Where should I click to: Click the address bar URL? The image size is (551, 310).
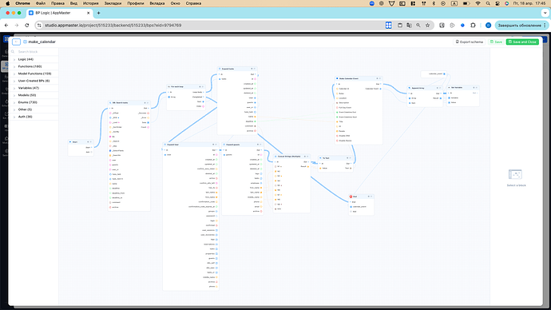pyautogui.click(x=113, y=26)
